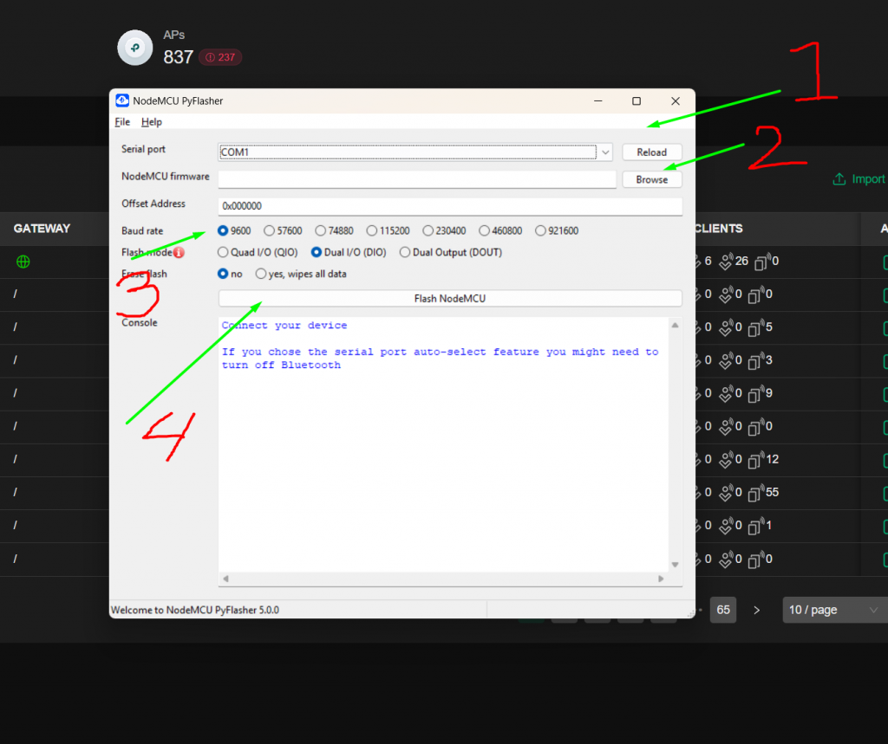Choose Dual Output (DOUT) flash mode
The image size is (888, 744).
pyautogui.click(x=405, y=252)
